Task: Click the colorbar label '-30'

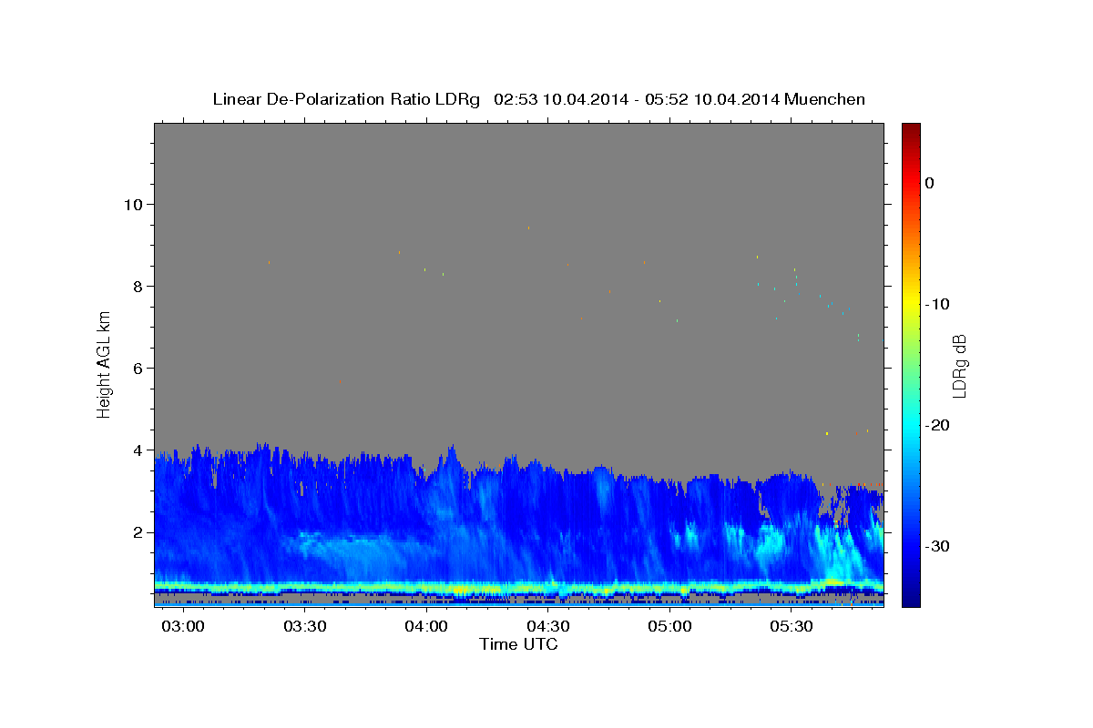Action: pos(937,546)
